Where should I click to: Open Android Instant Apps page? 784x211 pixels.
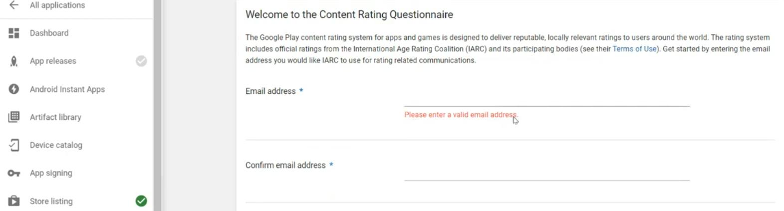[x=67, y=89]
